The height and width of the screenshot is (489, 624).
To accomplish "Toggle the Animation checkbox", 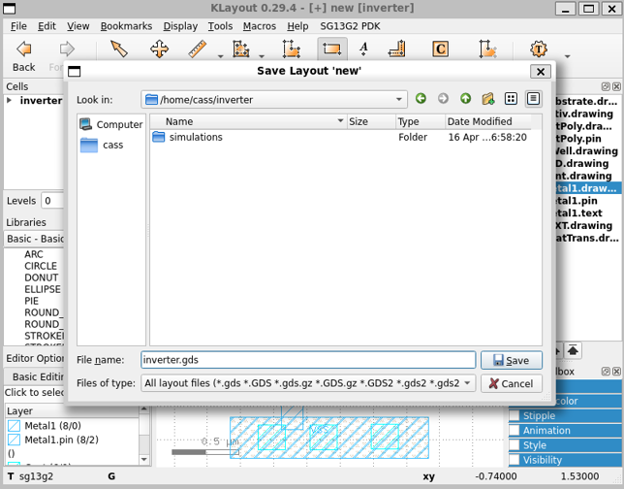I will (515, 431).
